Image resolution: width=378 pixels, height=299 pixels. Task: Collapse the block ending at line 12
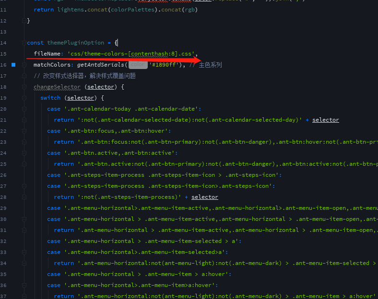[x=24, y=21]
